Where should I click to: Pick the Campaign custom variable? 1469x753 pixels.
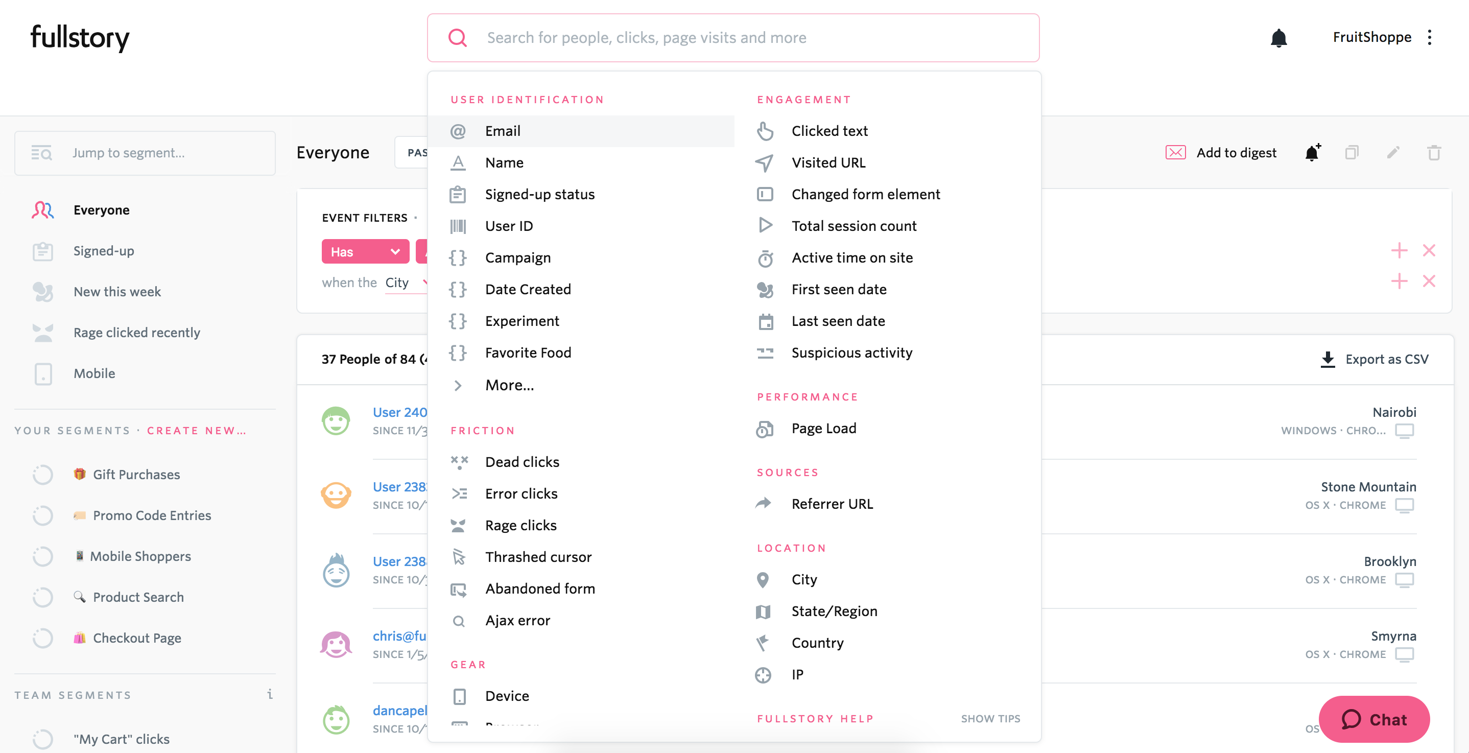coord(581,258)
